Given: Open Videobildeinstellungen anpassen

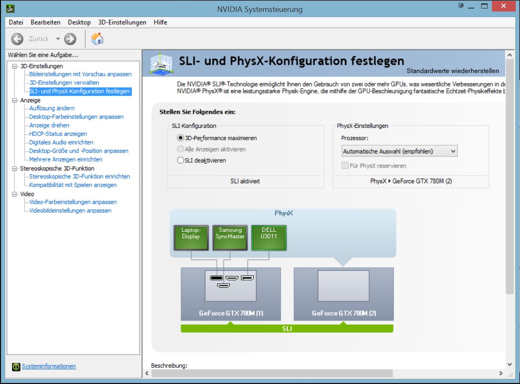Looking at the screenshot, I should point(70,211).
